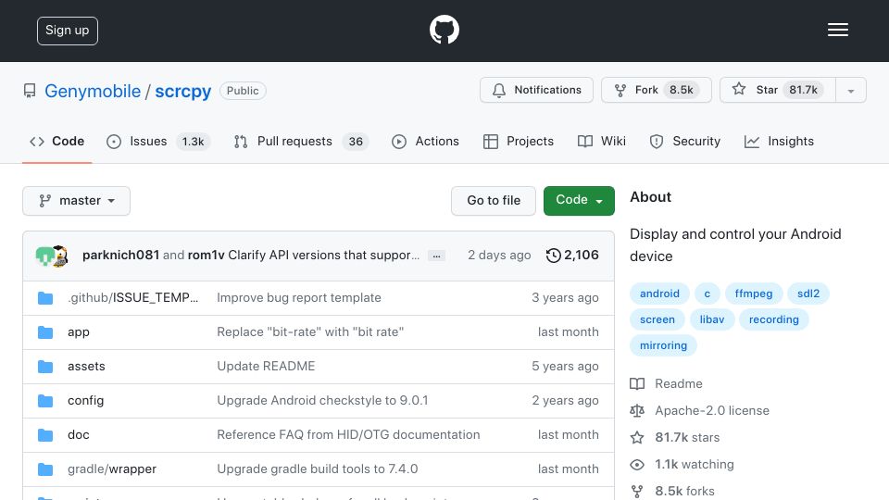Click the assets folder icon
Image resolution: width=889 pixels, height=500 pixels.
point(45,367)
